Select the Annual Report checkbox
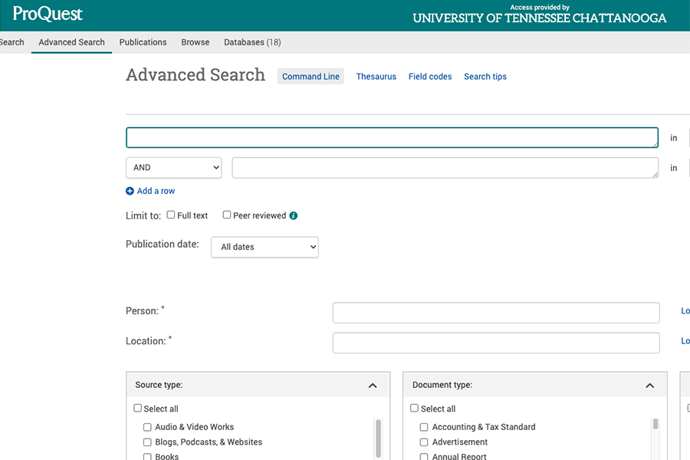The height and width of the screenshot is (460, 690). 424,457
